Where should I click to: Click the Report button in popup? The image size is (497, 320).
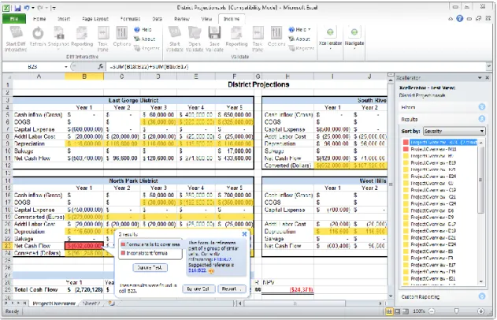click(232, 288)
